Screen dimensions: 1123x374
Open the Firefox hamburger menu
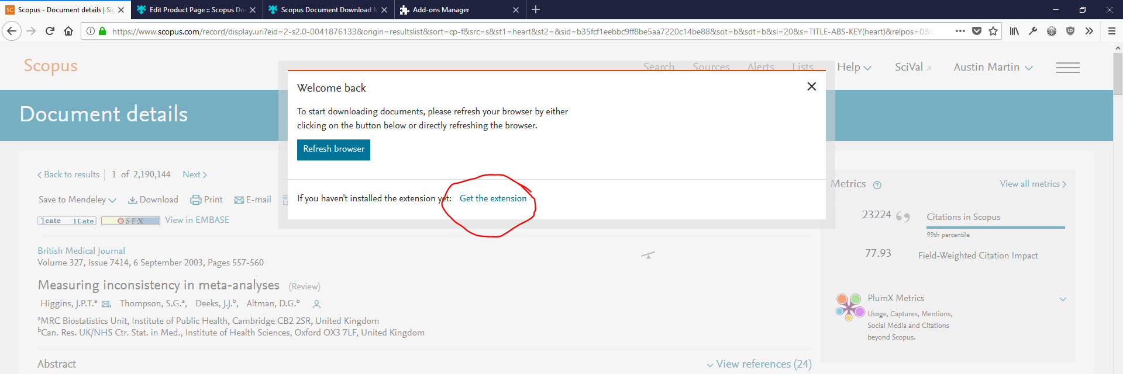click(x=1112, y=31)
